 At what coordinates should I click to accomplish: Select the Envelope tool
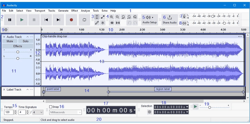point(103,17)
